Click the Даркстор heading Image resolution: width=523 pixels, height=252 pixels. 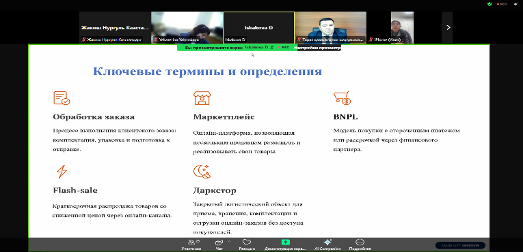coord(215,191)
